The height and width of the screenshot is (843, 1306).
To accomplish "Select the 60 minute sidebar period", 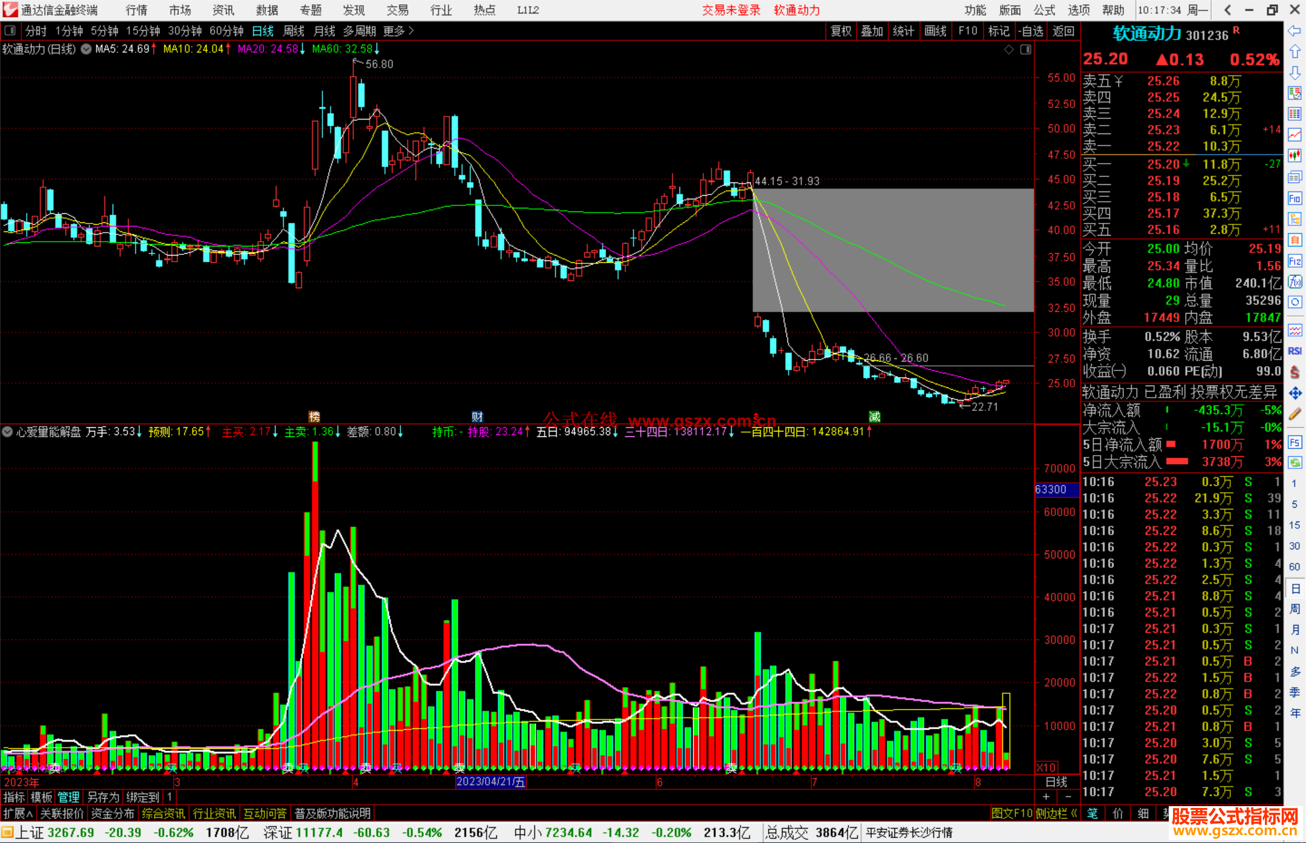I will point(1295,566).
